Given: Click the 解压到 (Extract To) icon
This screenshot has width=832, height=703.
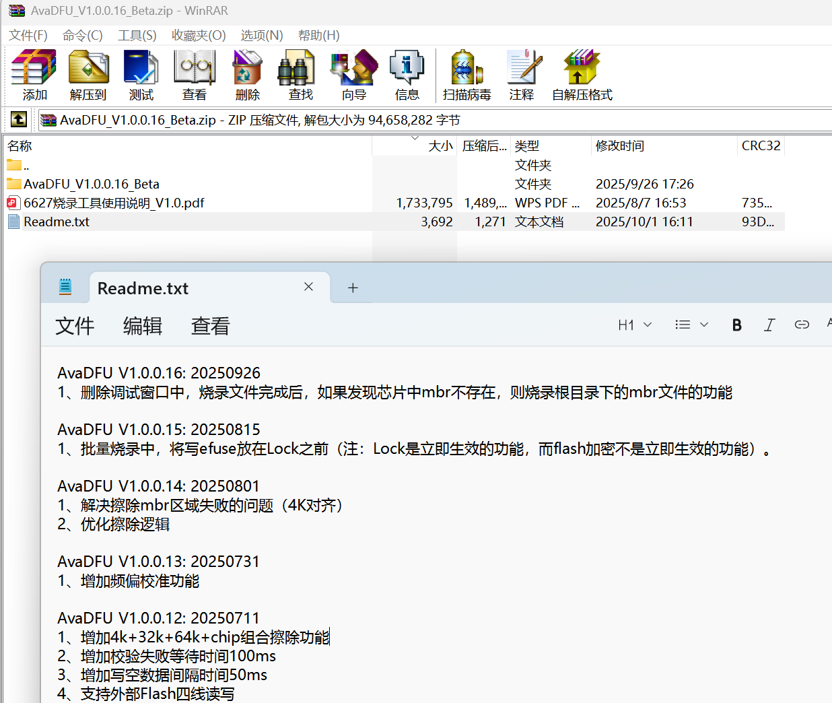Looking at the screenshot, I should [x=88, y=75].
